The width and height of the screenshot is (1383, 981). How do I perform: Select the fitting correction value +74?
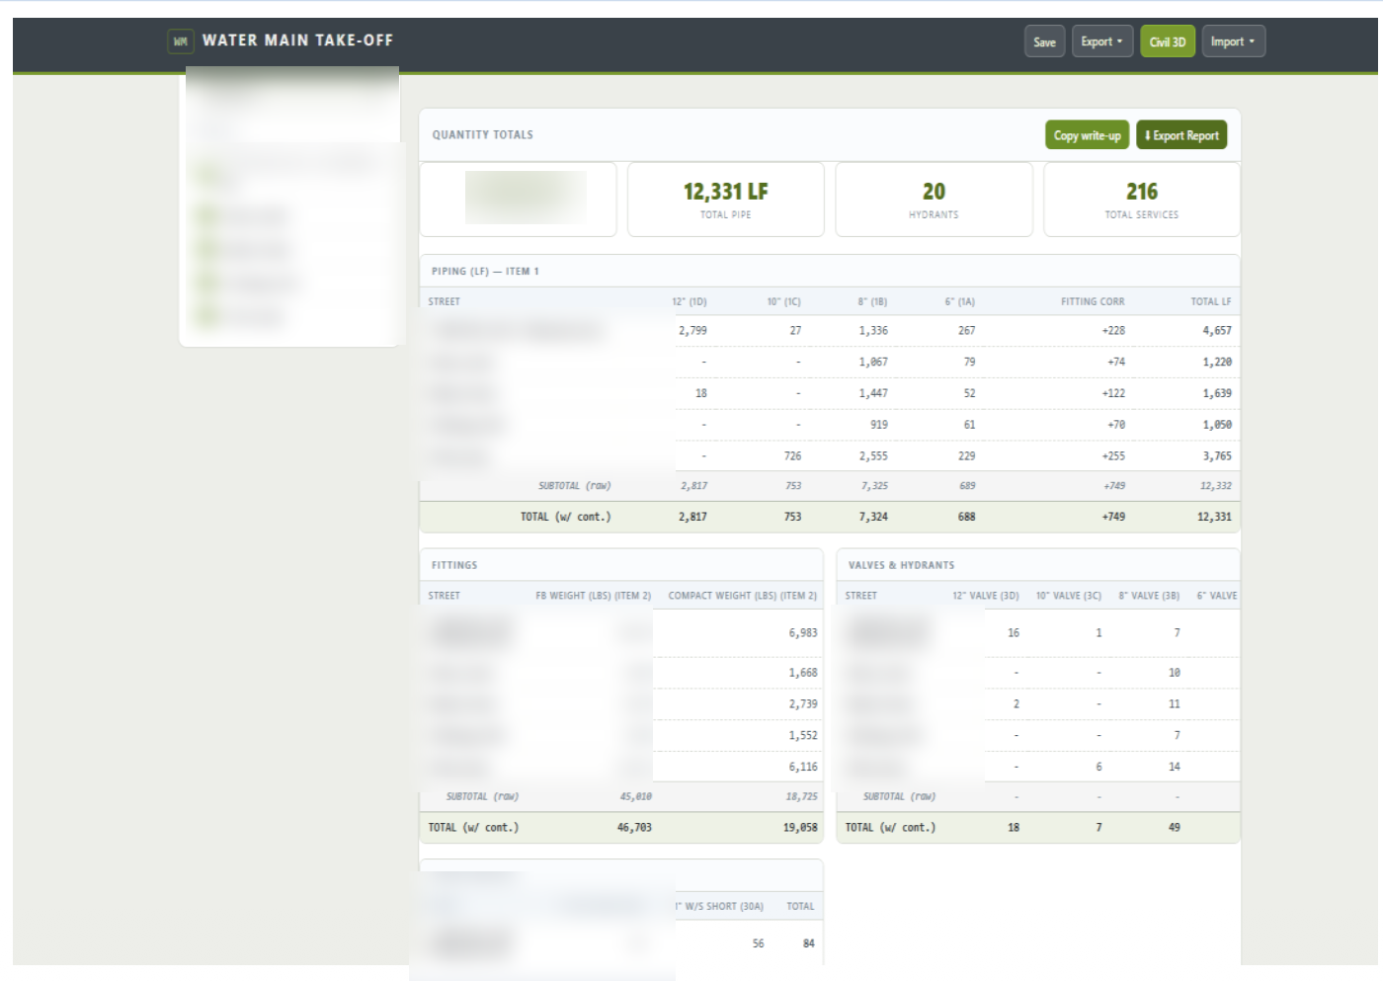[1116, 363]
